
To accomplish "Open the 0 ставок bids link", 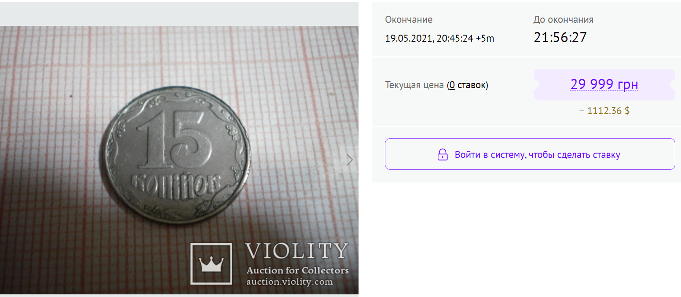I will coord(467,85).
